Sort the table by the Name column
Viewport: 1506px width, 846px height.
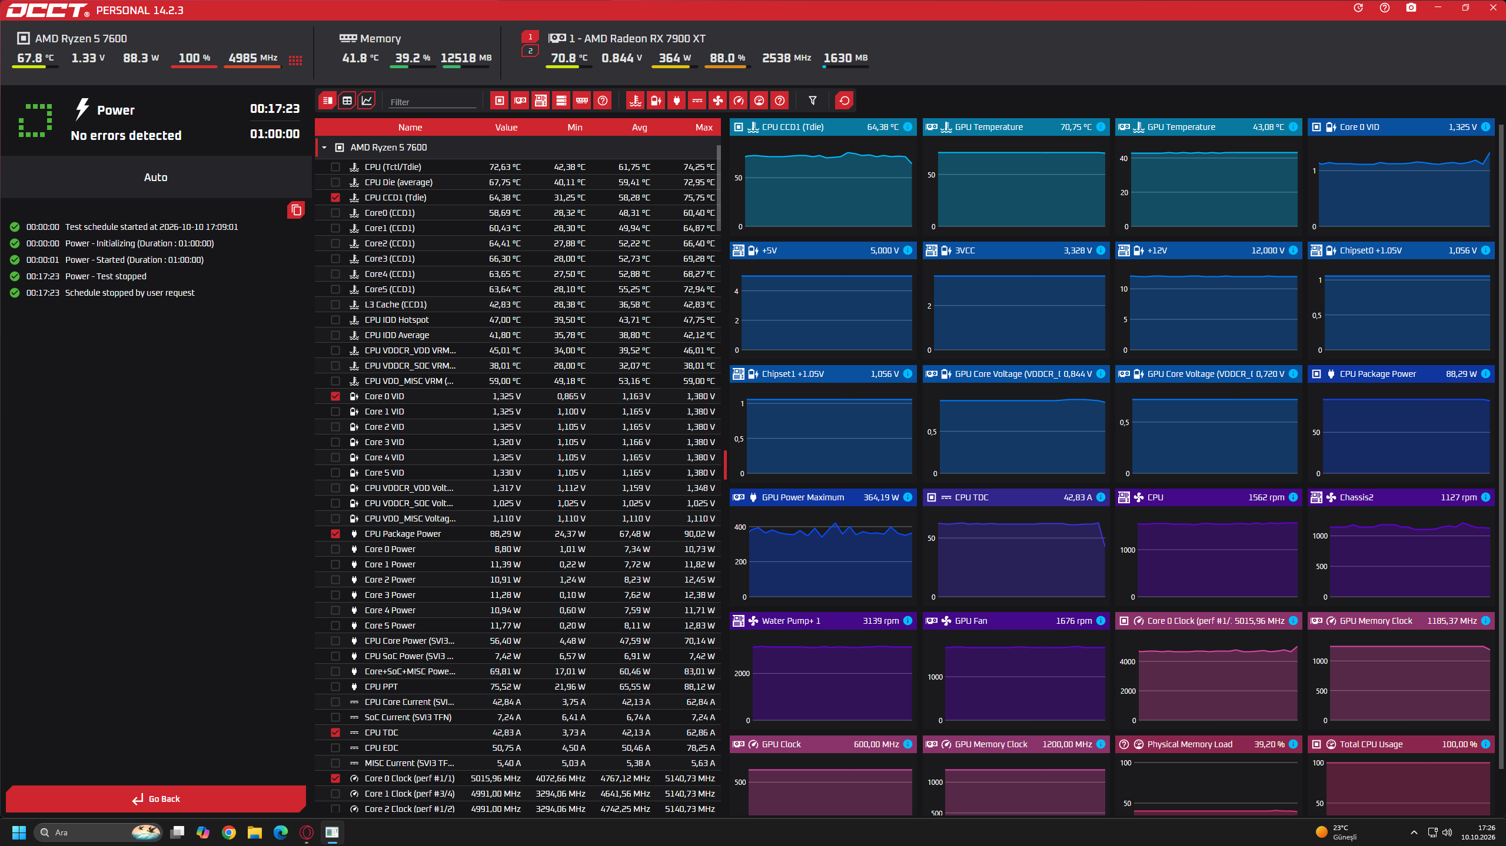click(x=410, y=127)
